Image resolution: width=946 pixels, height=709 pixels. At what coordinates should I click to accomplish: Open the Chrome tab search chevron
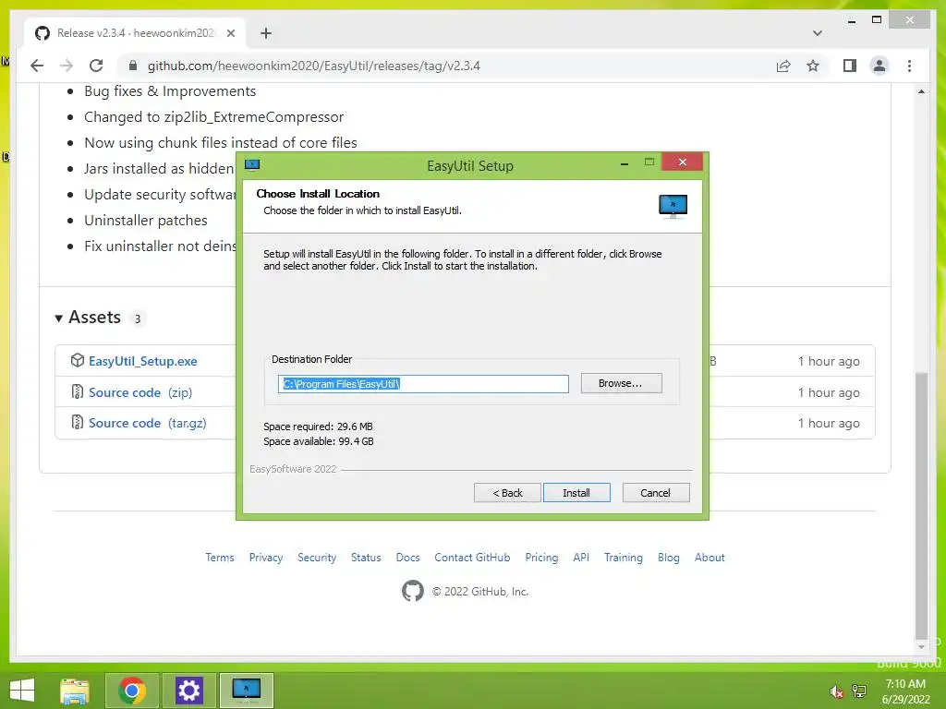[x=817, y=33]
